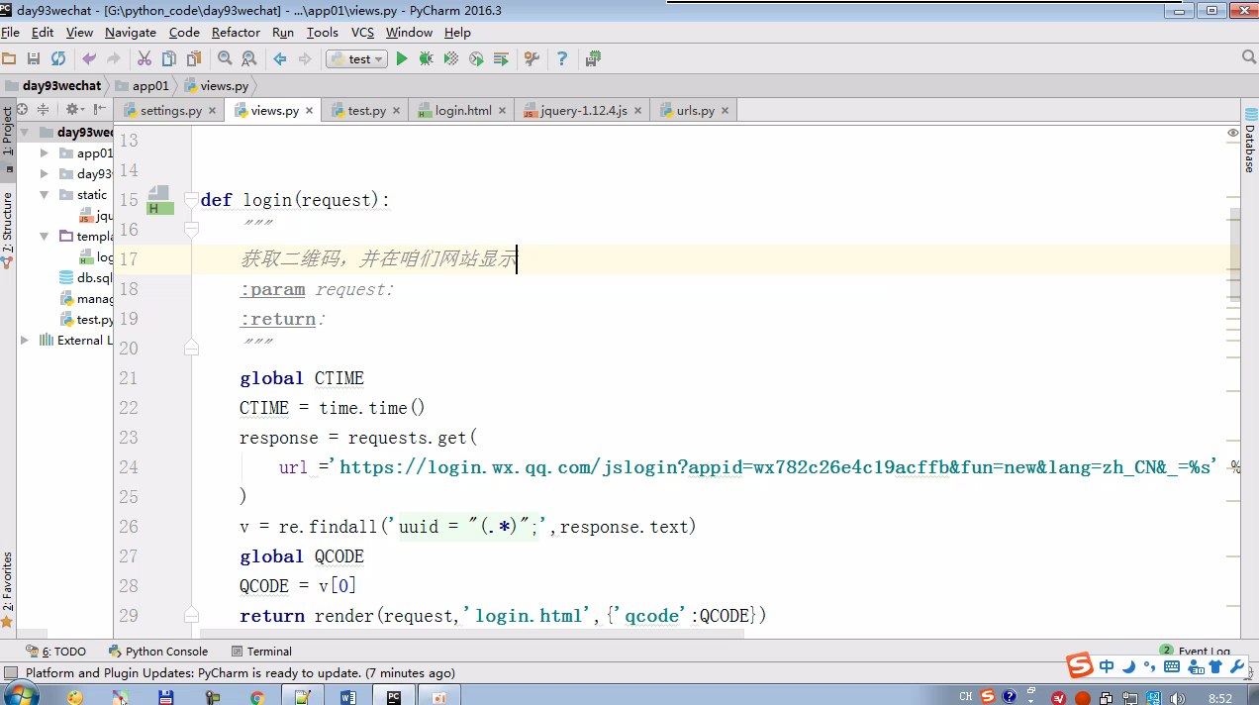Open folder using toolbar Open icon
This screenshot has width=1259, height=705.
[x=9, y=59]
